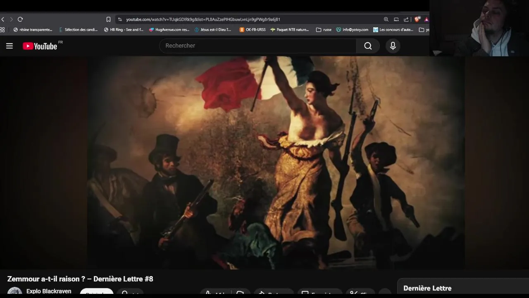Open 'résine transparente...' bookmark
The image size is (529, 298).
point(33,30)
